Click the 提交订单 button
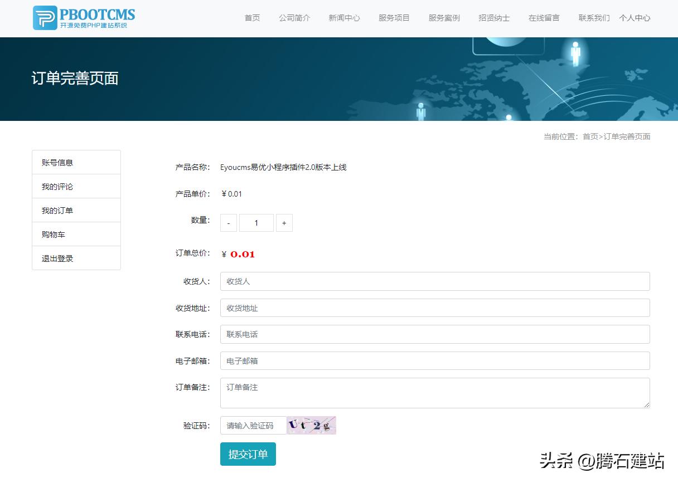The image size is (678, 483). coord(248,455)
